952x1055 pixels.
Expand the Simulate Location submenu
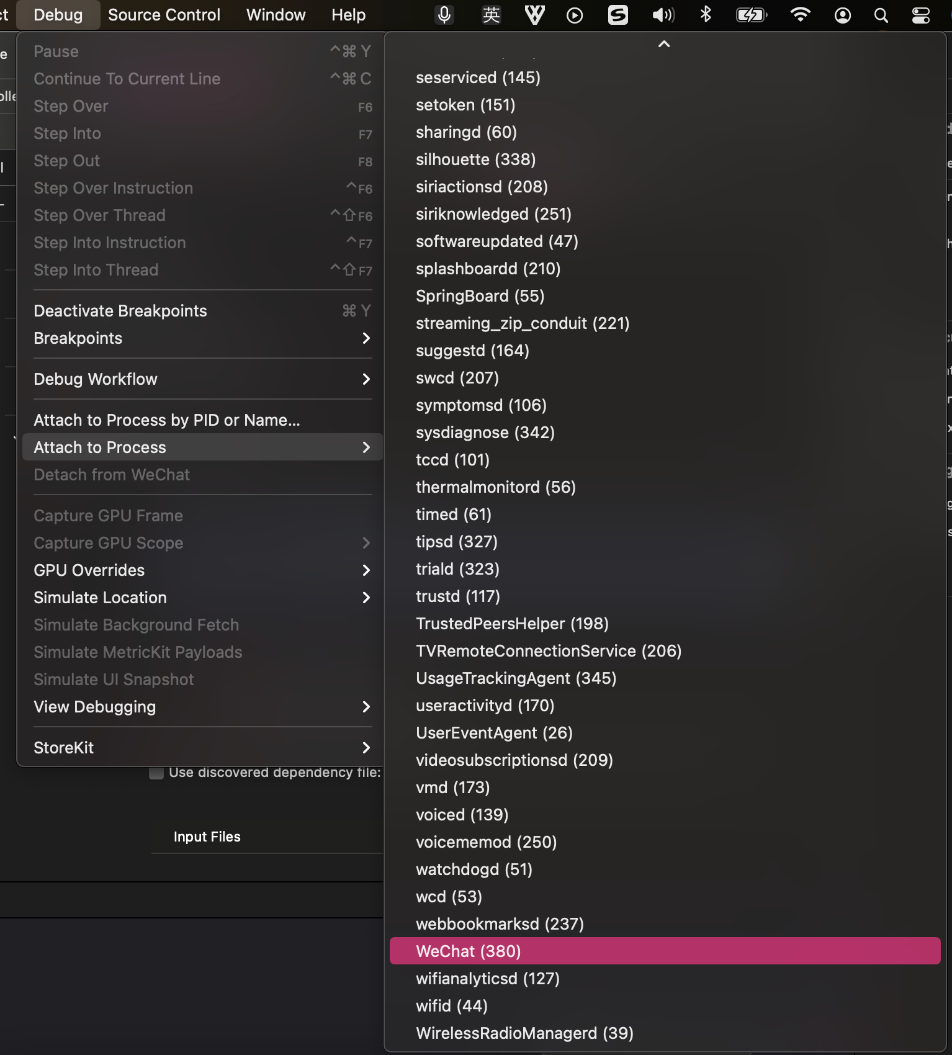click(x=202, y=598)
